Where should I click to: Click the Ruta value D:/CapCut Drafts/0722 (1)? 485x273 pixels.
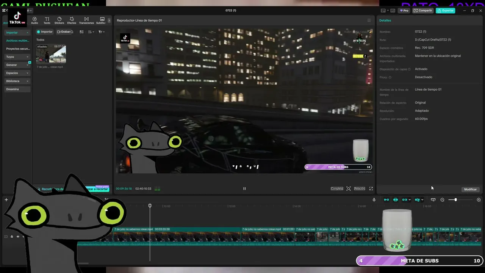point(433,40)
